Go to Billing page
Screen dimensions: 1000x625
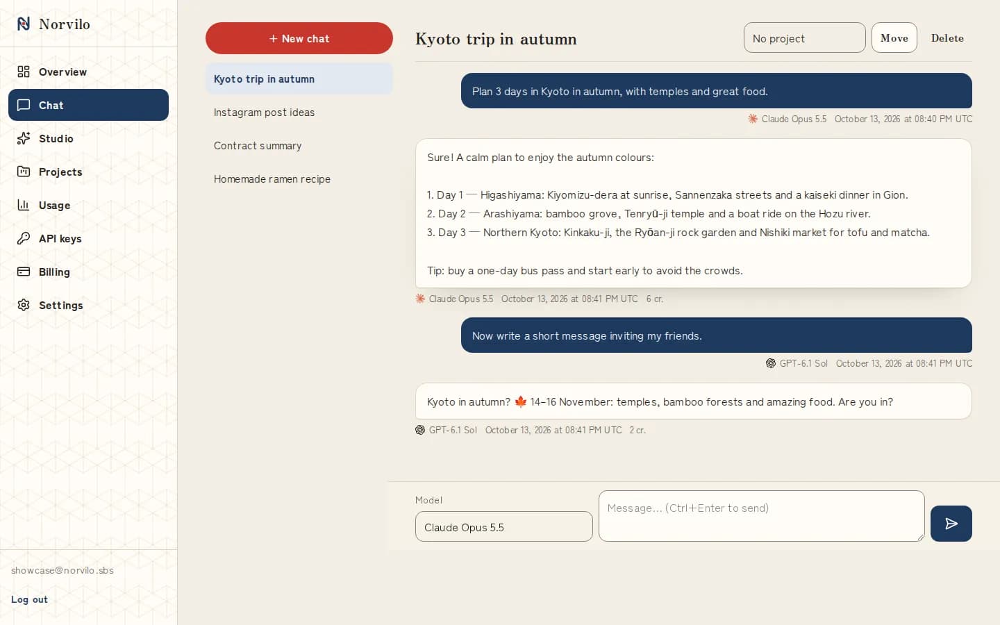point(88,272)
